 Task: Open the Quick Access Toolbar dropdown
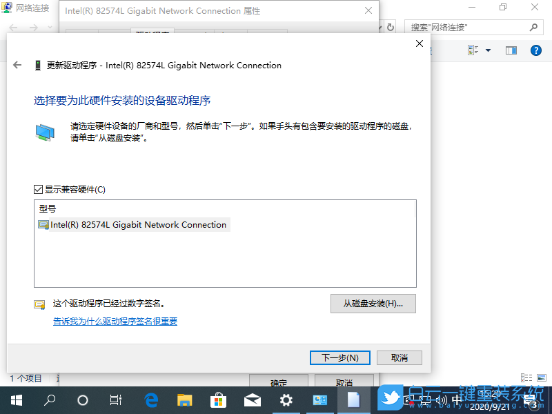pos(48,26)
